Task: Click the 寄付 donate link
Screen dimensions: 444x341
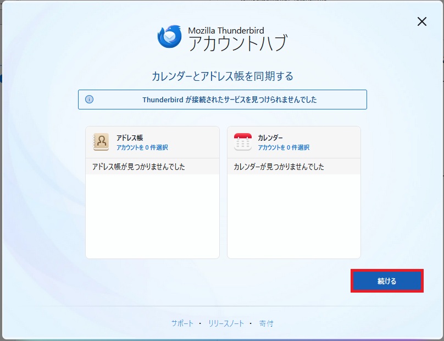Action: tap(267, 323)
